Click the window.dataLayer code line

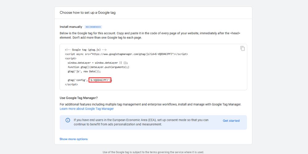tap(98, 63)
